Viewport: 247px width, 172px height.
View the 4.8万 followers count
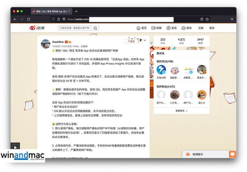coord(181,41)
